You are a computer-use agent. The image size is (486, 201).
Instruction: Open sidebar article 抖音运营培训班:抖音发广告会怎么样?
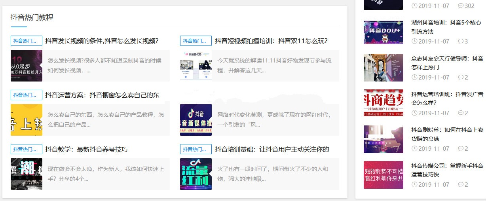click(447, 98)
